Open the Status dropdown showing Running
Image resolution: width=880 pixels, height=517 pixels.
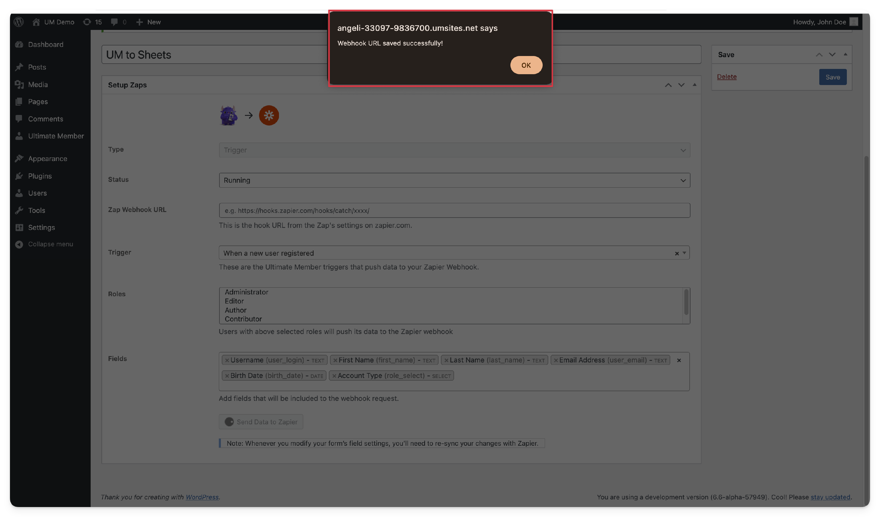(454, 180)
